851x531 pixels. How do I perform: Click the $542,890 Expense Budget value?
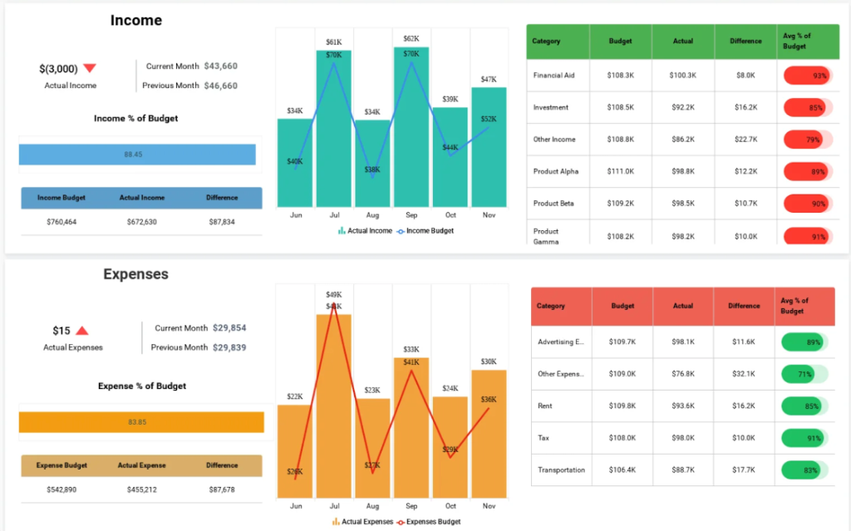point(61,489)
